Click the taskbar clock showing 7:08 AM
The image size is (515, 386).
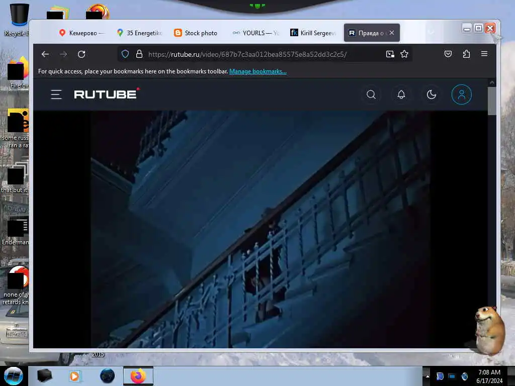point(489,376)
